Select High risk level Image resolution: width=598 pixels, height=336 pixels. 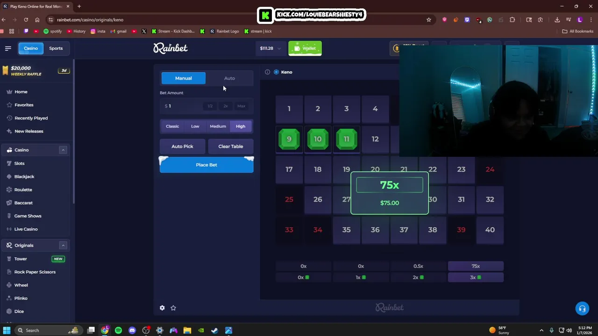point(241,126)
